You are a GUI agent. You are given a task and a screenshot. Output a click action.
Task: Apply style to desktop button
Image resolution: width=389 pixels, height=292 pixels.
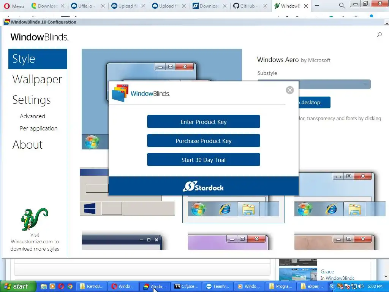314,102
